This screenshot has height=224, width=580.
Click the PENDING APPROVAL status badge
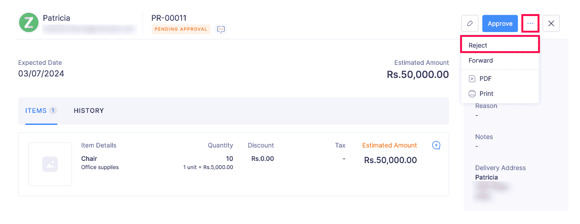(181, 29)
